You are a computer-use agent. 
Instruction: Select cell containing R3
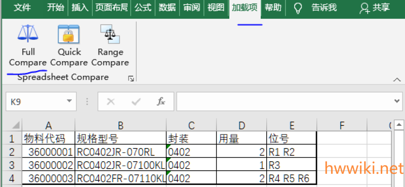point(292,165)
